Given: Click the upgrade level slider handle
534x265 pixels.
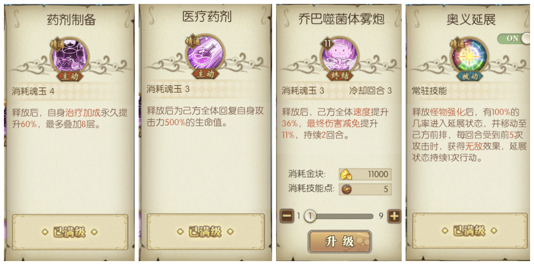Looking at the screenshot, I should click(310, 216).
